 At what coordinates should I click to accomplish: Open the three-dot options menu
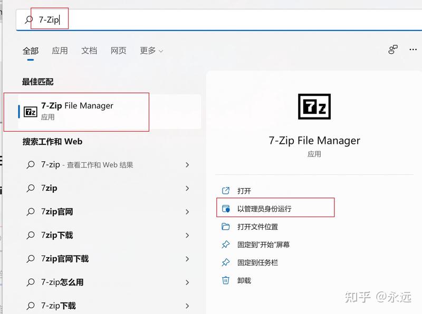tap(413, 50)
